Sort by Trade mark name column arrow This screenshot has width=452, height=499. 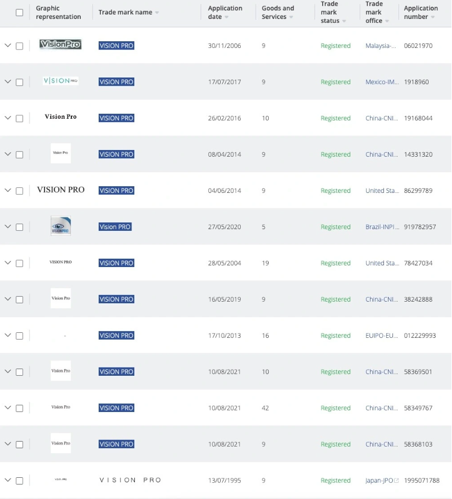point(157,13)
